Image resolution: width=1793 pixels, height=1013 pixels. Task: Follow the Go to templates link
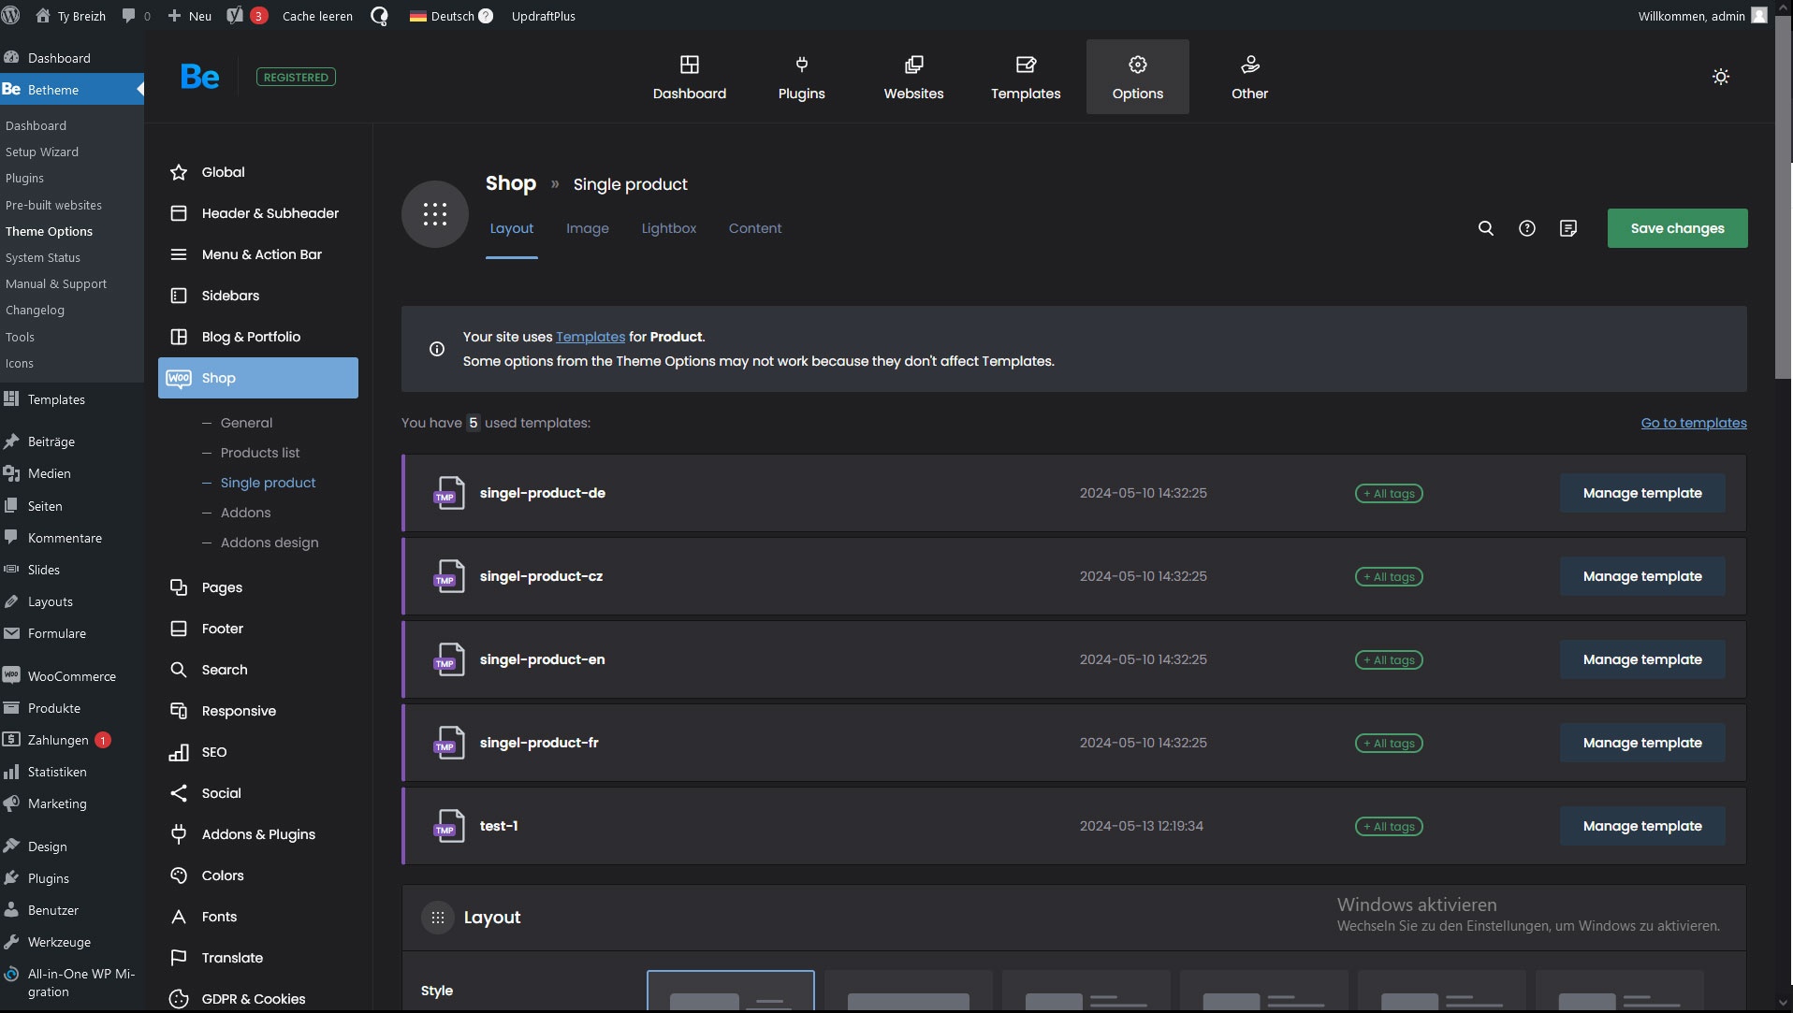1694,423
